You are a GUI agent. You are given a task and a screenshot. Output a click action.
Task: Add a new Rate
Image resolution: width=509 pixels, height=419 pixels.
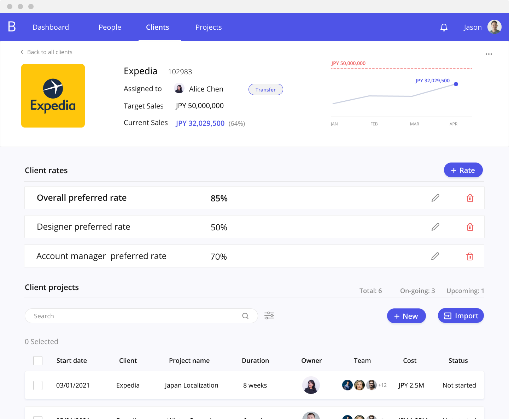coord(463,170)
